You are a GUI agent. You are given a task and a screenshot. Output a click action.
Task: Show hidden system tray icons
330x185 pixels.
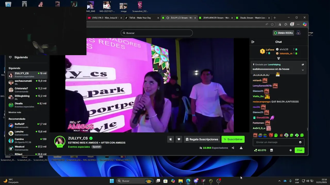[x=279, y=181]
